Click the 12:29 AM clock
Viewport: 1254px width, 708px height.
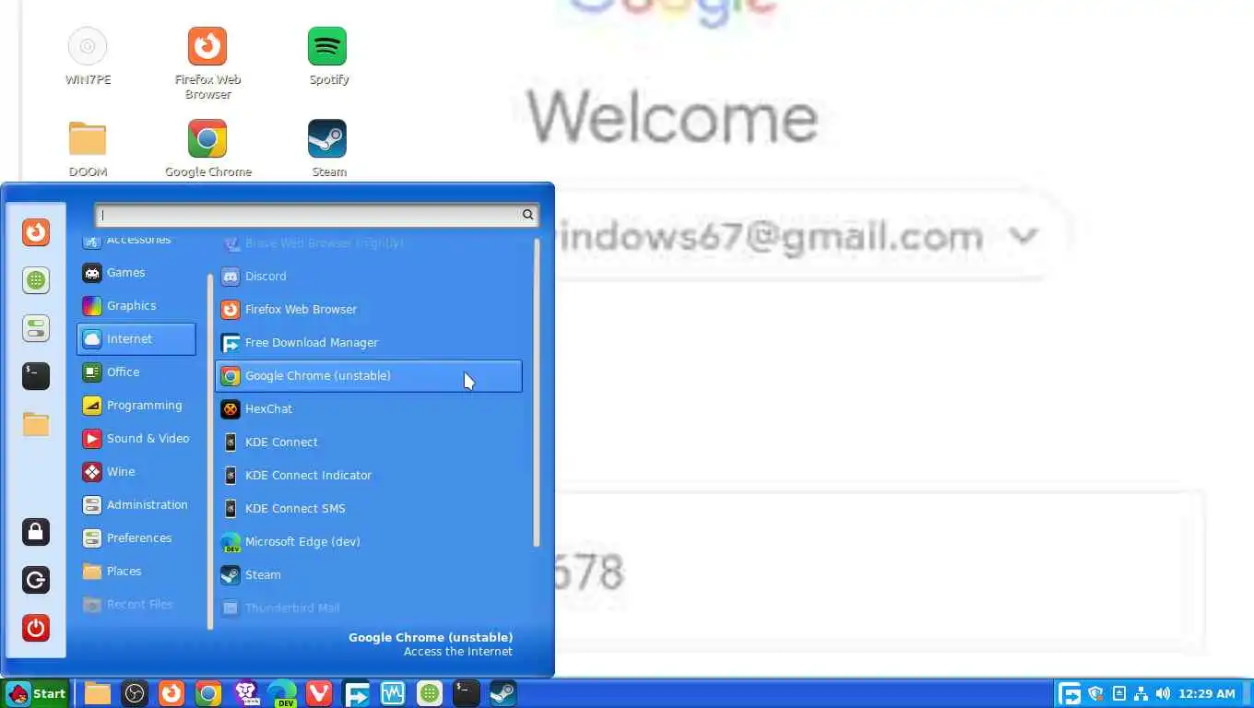click(1207, 693)
